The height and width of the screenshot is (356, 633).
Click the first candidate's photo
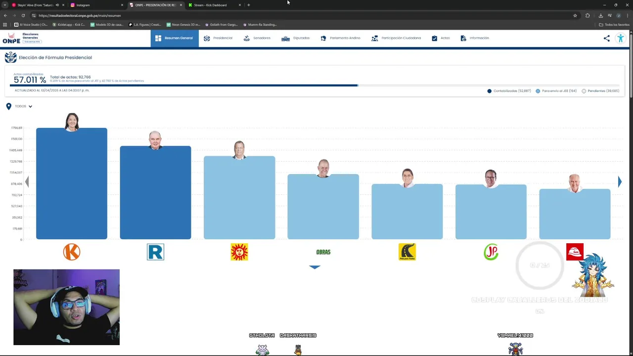click(72, 122)
